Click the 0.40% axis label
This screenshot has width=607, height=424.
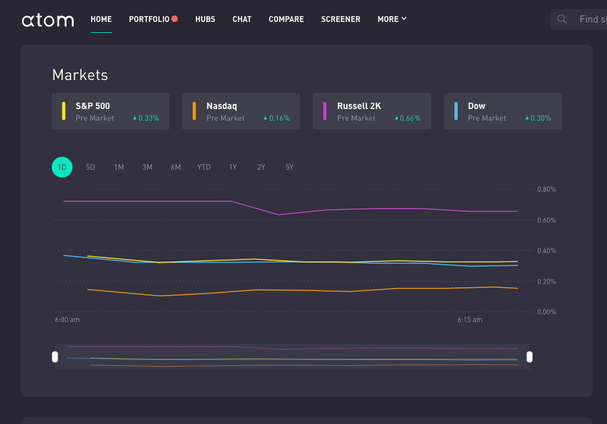547,251
